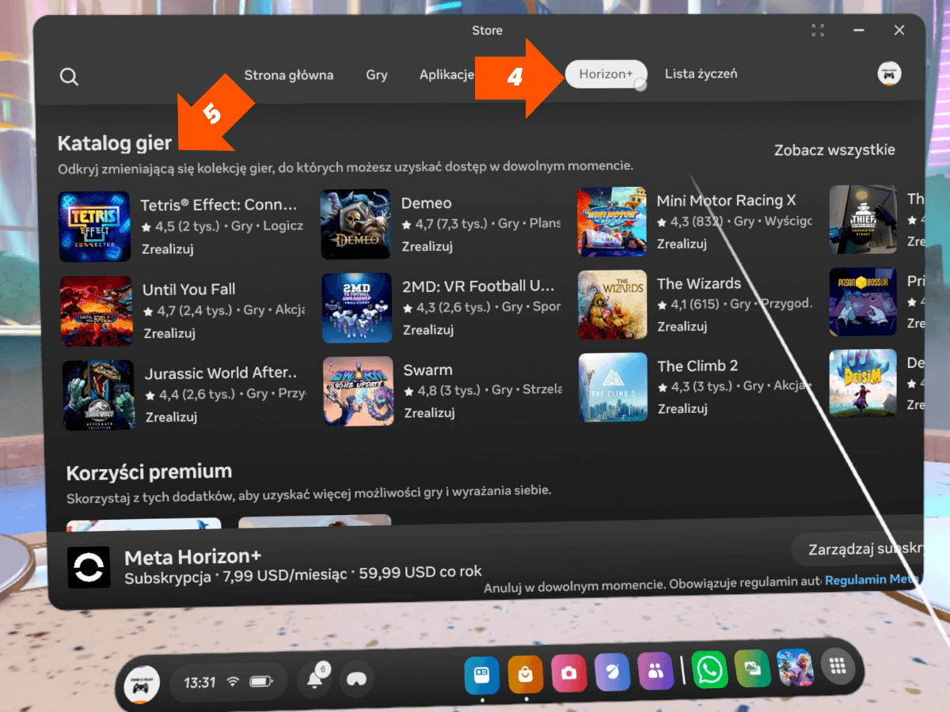The width and height of the screenshot is (950, 712).
Task: Toggle fullscreen view of Store window
Action: pos(818,31)
